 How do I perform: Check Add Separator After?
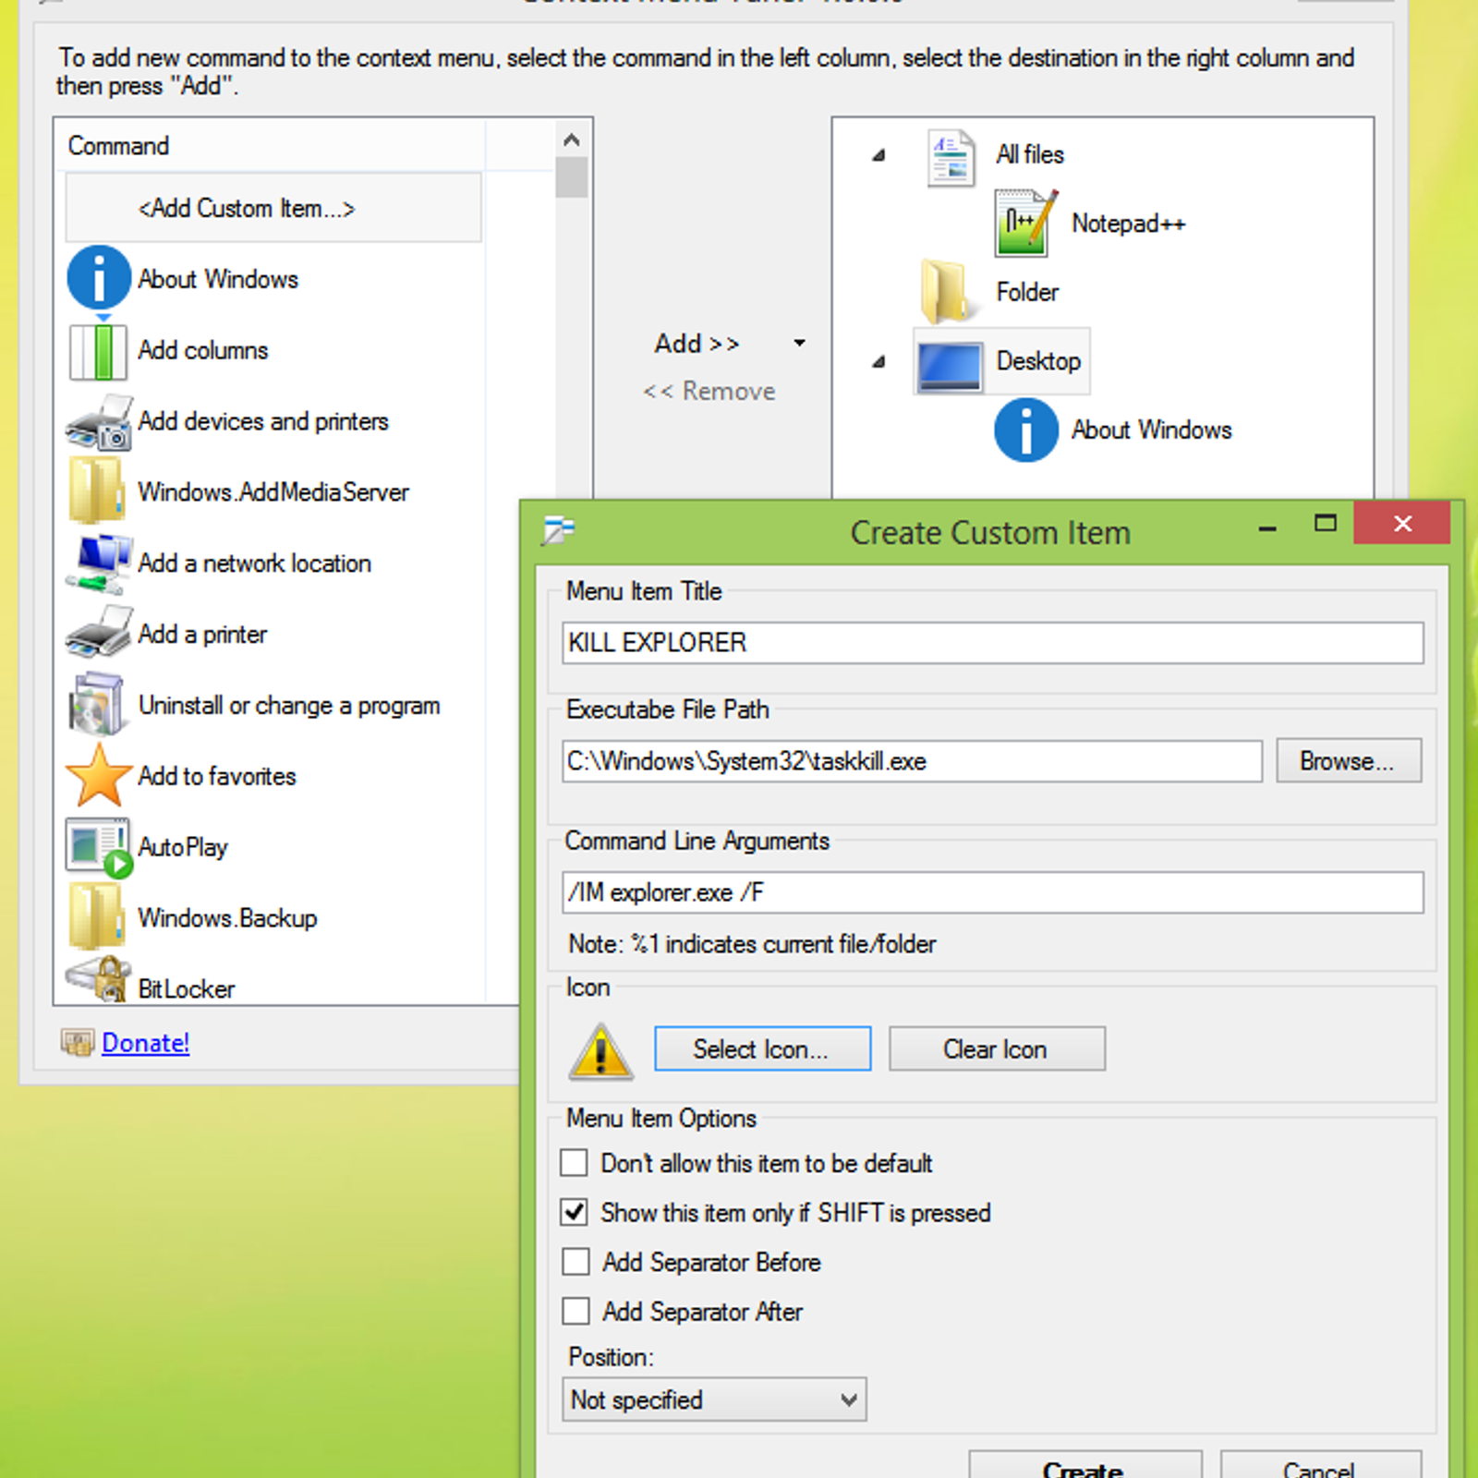[x=575, y=1311]
